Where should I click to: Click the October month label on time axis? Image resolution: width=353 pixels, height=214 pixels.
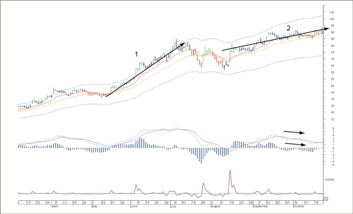300,206
